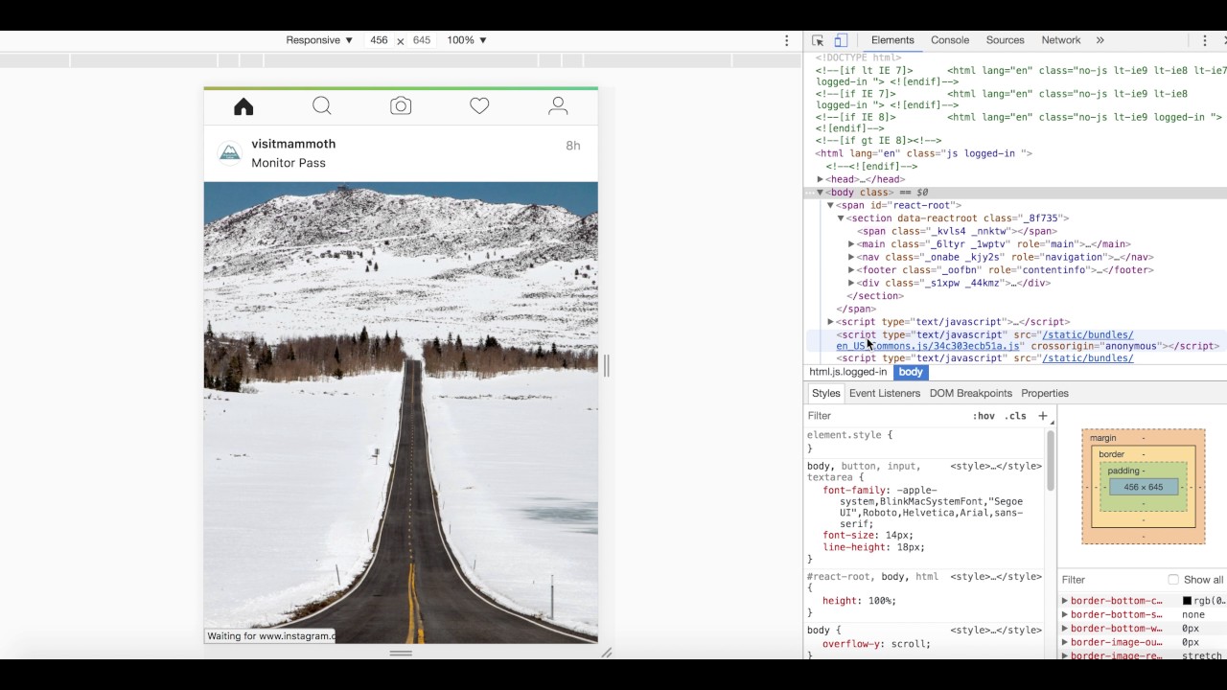Screen dimensions: 1227x690
Task: Open the Instagram search magnifier icon
Action: point(322,106)
